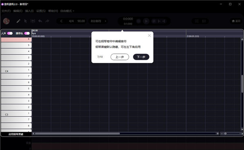Click the highlighted pink piano key 6
This screenshot has width=244, height=150.
tap(16, 39)
